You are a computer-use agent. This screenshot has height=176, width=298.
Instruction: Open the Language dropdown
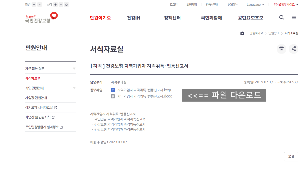pyautogui.click(x=255, y=5)
